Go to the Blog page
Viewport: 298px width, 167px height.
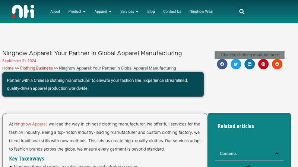(x=151, y=12)
